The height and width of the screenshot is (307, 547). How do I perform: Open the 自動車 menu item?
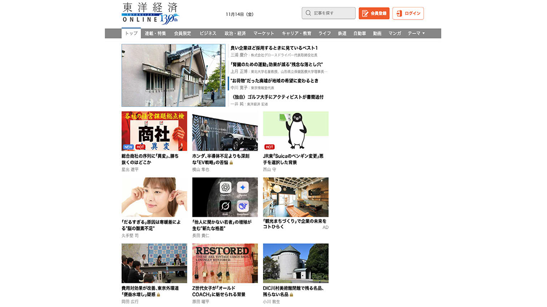(360, 34)
